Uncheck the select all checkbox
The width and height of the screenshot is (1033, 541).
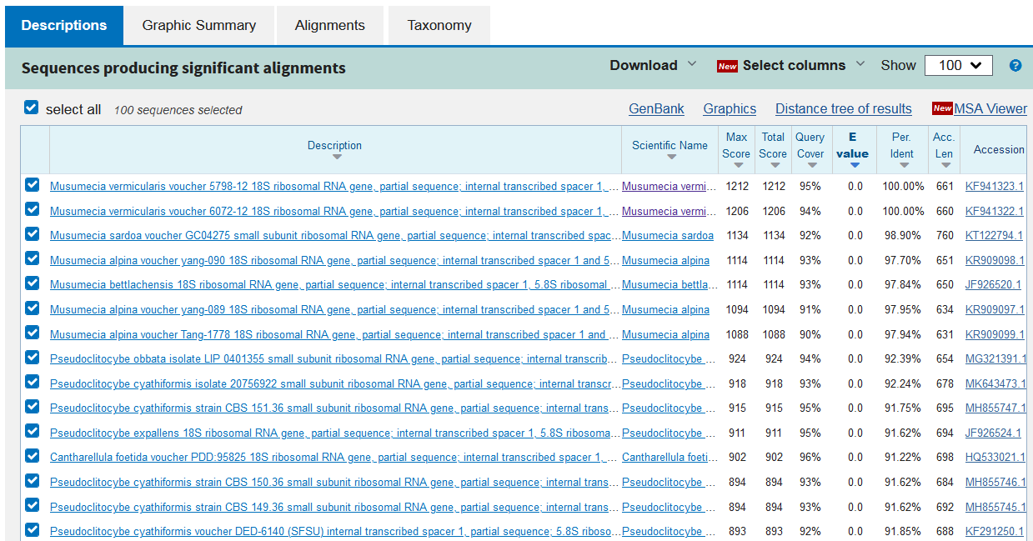(x=32, y=108)
